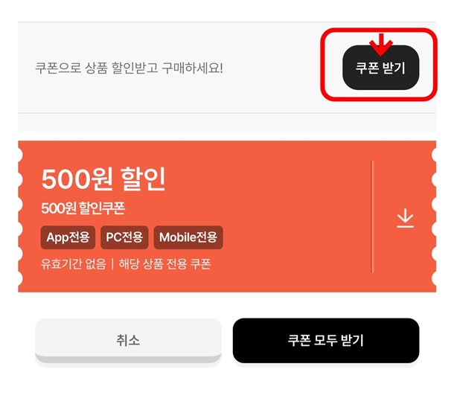Click the 500원 할인 headline
Screen dimensions: 454x407
[x=103, y=179]
